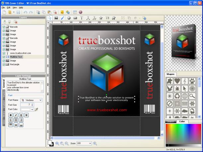Toggle Multiline Text layer checkbox
Screen dimensions: 203x152
pos(4,57)
